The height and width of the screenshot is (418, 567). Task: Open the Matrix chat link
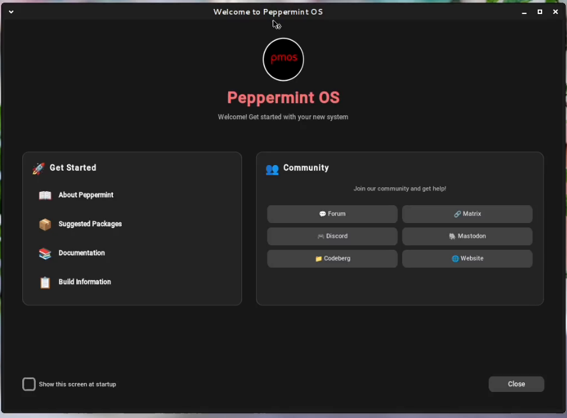coord(467,214)
